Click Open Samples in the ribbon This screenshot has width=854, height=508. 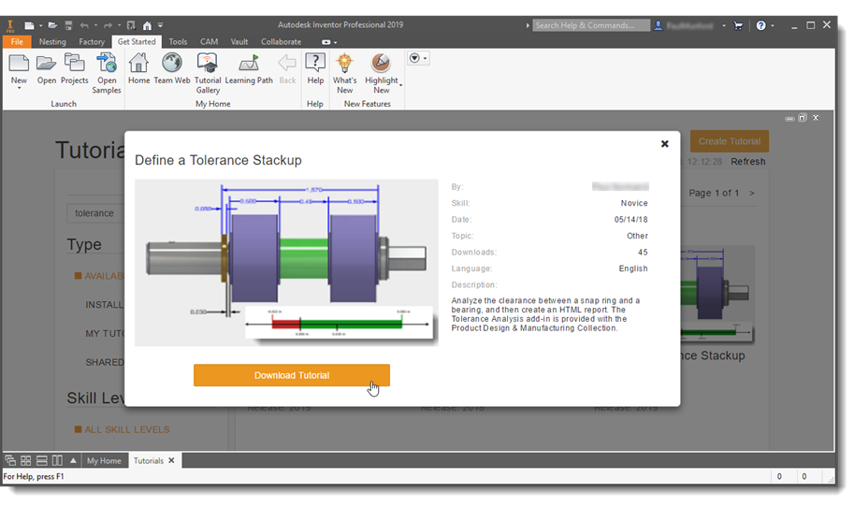pos(107,74)
